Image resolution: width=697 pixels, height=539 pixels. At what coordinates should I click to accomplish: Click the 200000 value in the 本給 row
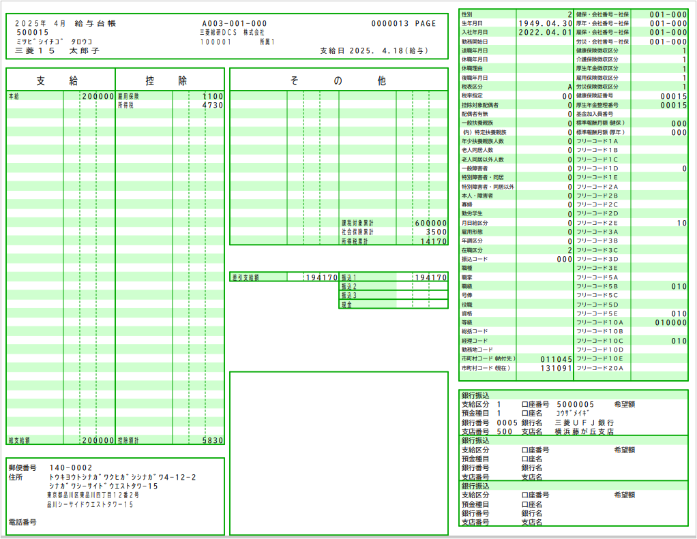(98, 96)
